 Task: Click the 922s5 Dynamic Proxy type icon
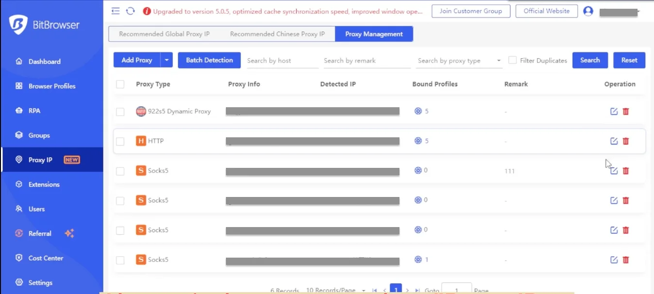click(141, 111)
